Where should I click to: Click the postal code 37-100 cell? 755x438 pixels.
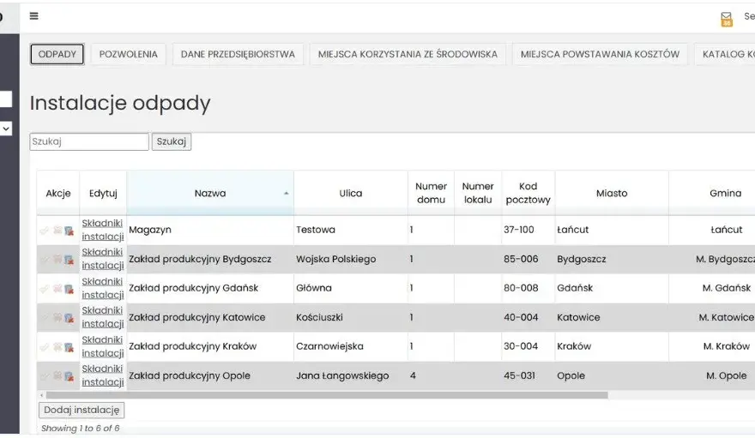[x=528, y=230]
